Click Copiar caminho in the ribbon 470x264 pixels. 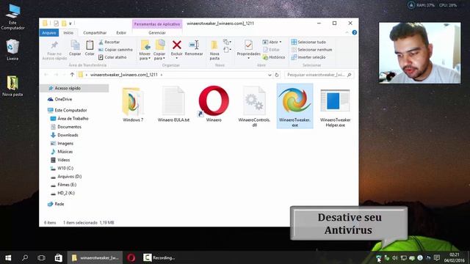tap(115, 50)
